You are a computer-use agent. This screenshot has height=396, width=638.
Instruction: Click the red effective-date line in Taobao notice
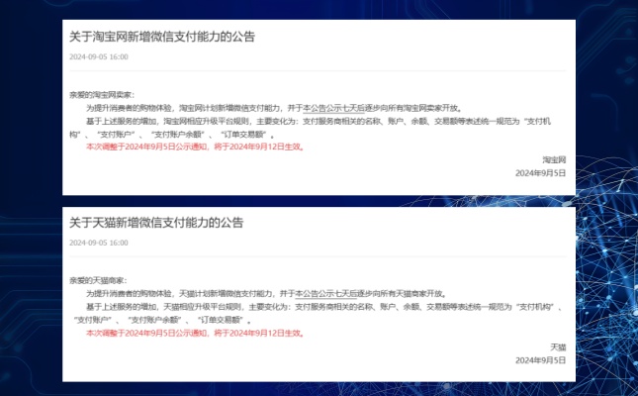tap(194, 146)
